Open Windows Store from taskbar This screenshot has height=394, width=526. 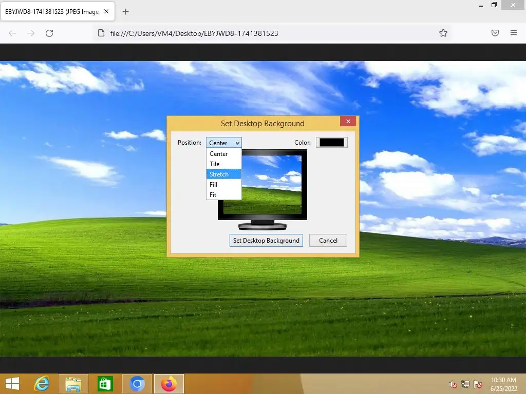pos(105,384)
